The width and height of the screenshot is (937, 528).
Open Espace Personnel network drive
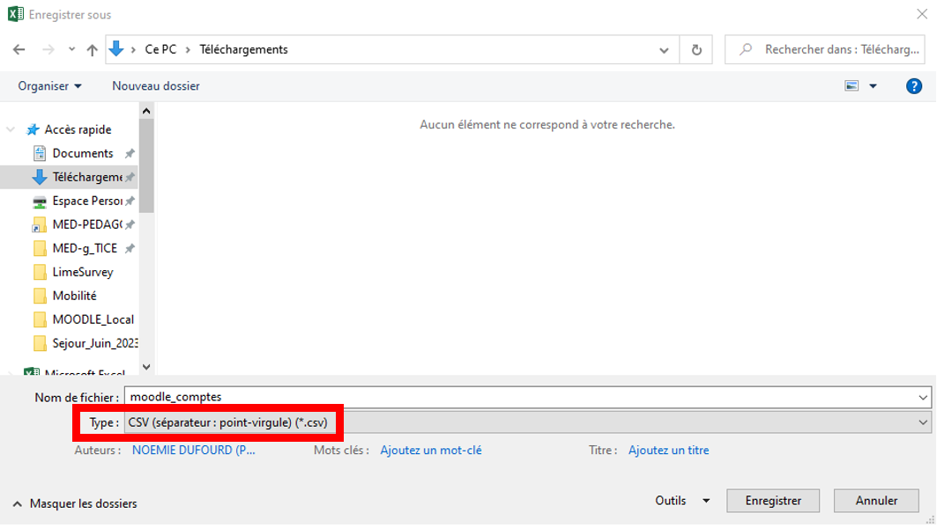point(87,201)
